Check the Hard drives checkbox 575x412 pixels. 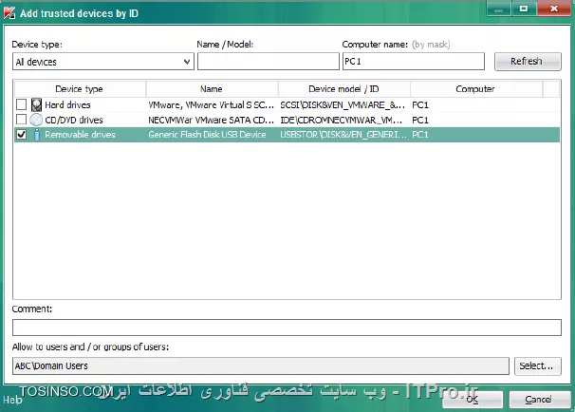pos(21,104)
